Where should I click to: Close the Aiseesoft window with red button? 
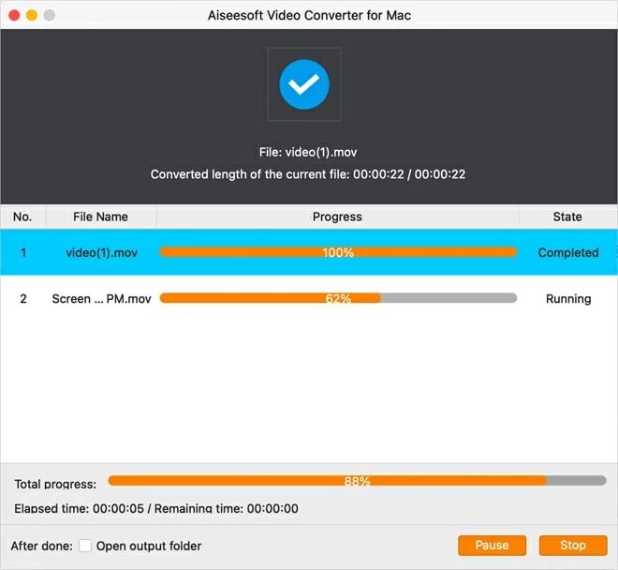[14, 15]
